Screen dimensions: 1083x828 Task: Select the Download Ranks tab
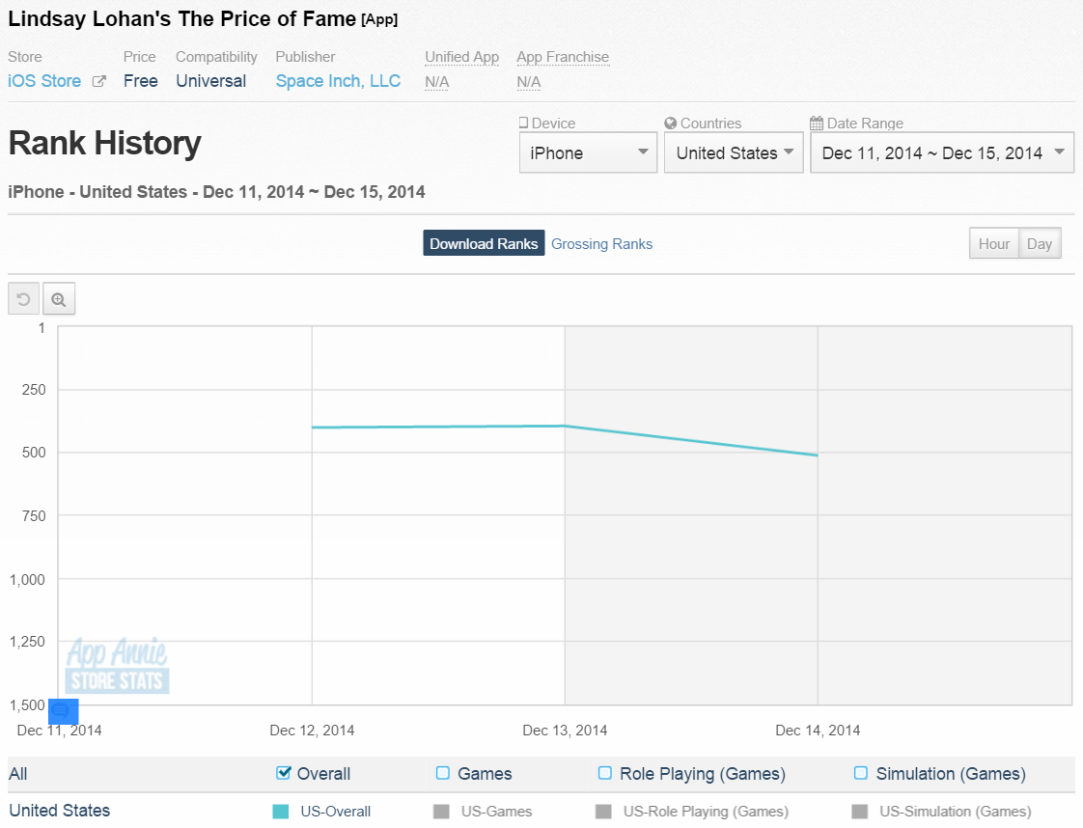click(x=484, y=243)
